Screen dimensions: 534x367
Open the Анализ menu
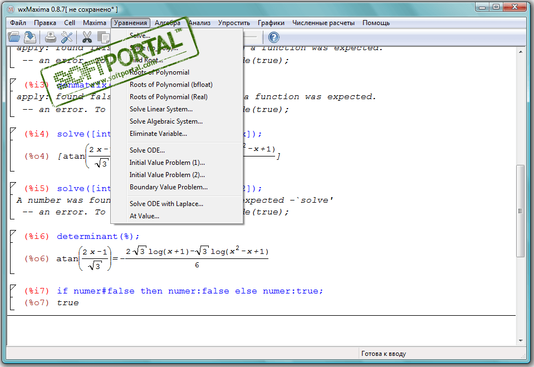click(199, 23)
